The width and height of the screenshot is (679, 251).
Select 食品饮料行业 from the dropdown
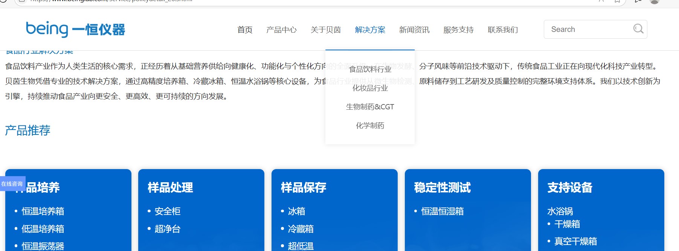coord(370,69)
